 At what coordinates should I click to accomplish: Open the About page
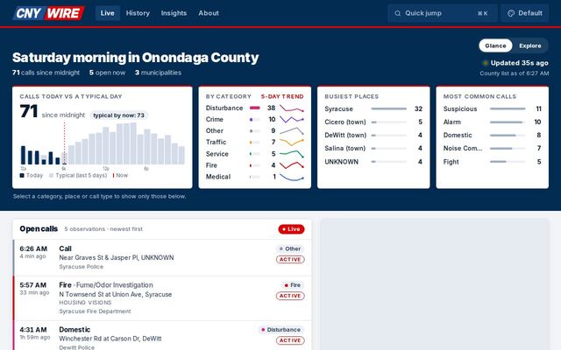coord(209,13)
